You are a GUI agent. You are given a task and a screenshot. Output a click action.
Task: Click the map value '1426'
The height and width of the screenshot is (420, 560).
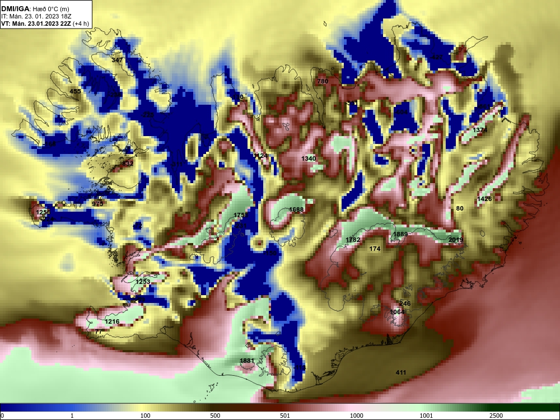click(x=484, y=199)
